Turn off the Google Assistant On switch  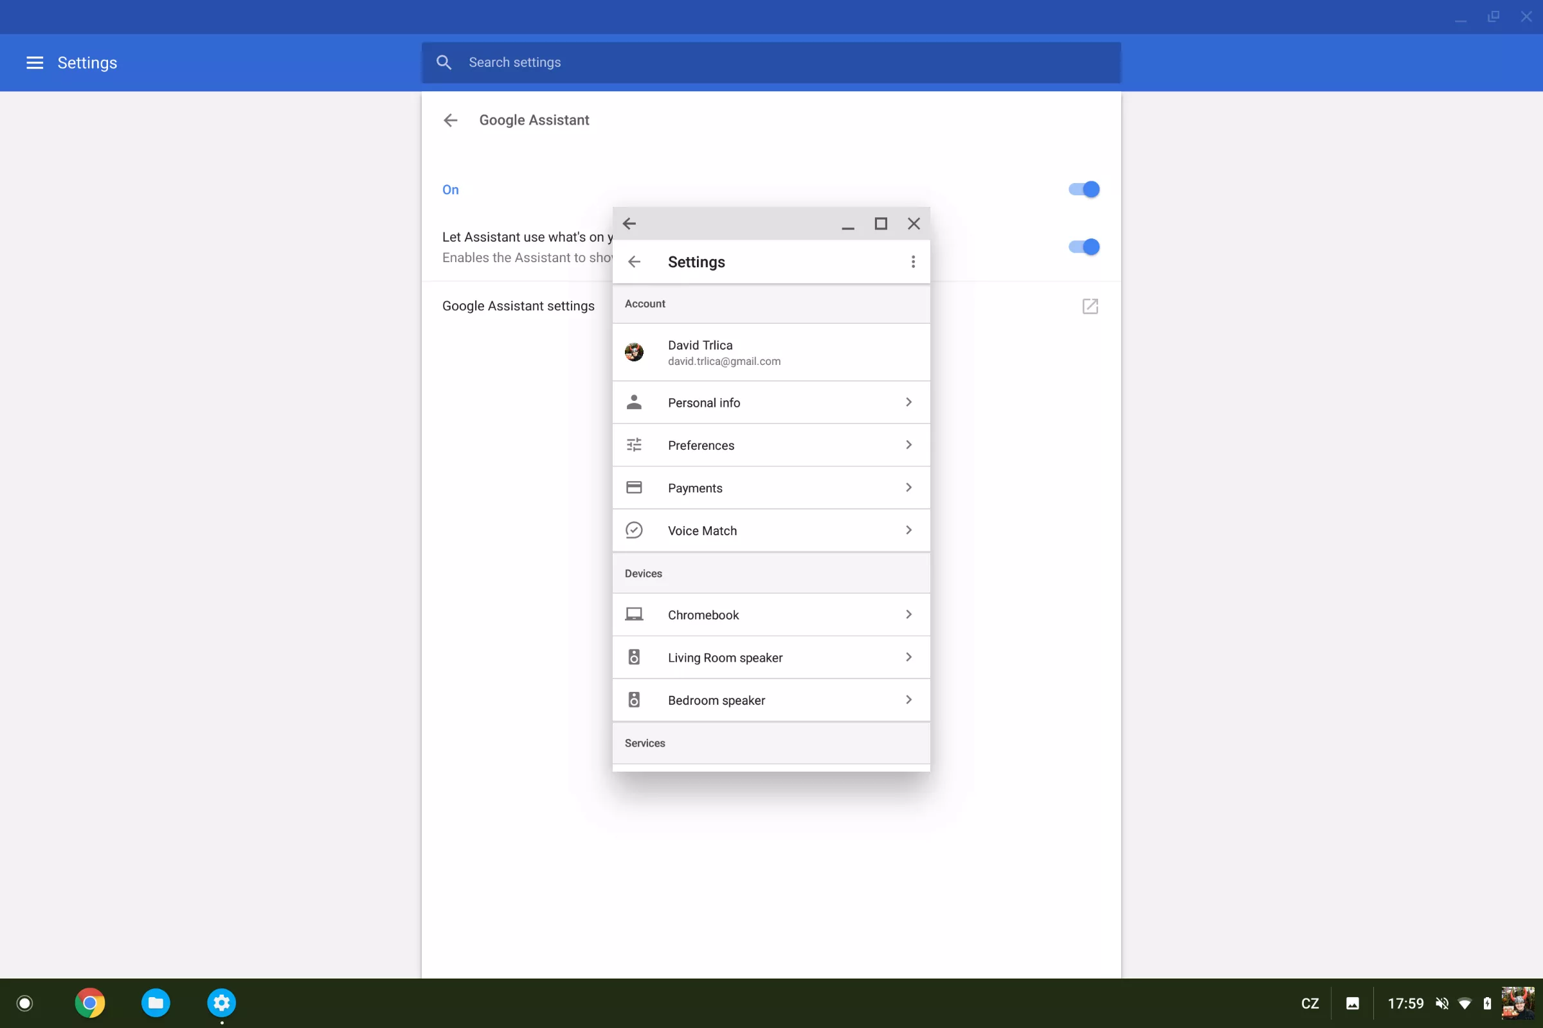tap(1084, 190)
